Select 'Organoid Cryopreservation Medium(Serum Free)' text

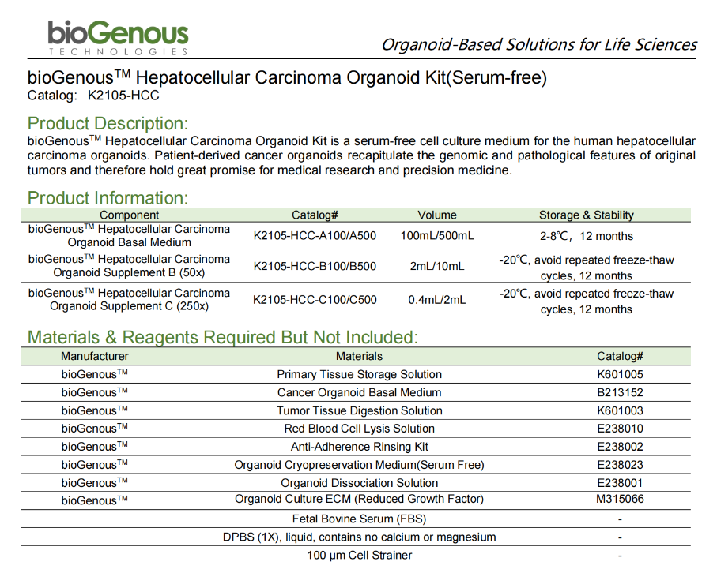click(360, 465)
